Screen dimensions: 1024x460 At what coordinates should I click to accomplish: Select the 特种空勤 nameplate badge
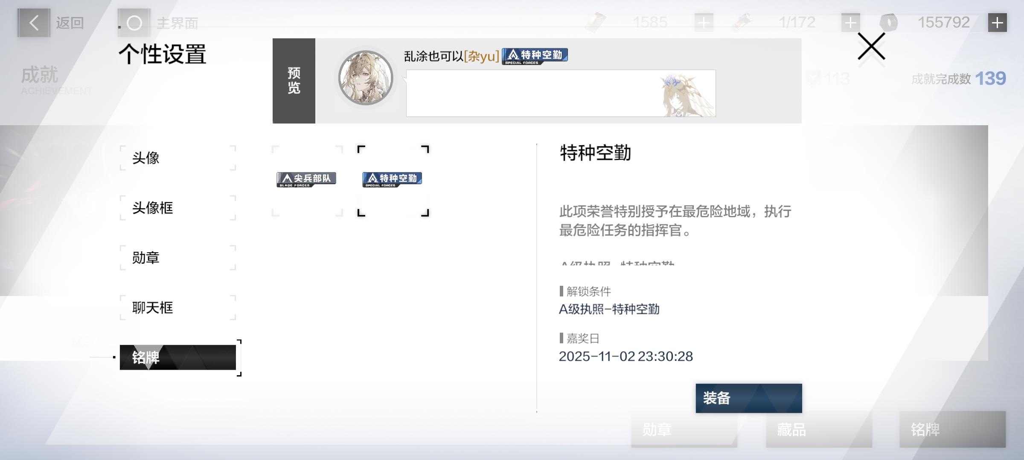[392, 179]
